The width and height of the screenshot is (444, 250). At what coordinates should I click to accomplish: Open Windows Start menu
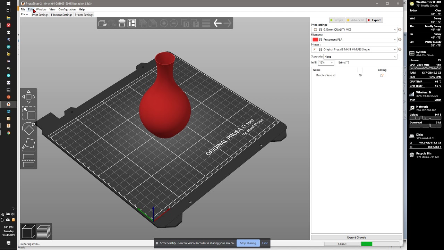pos(9,3)
